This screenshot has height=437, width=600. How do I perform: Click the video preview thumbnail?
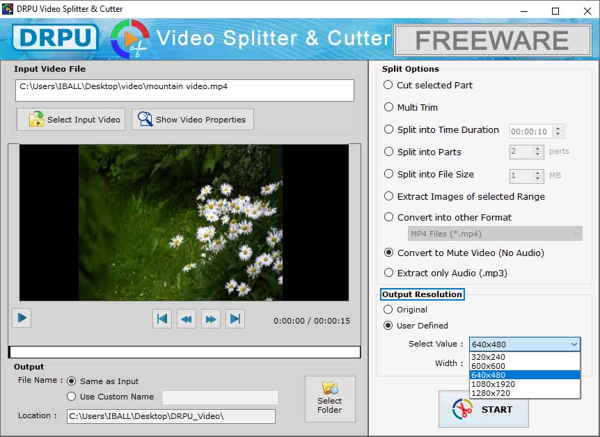184,223
